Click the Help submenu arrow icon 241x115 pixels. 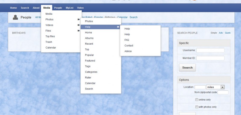[x=118, y=27]
